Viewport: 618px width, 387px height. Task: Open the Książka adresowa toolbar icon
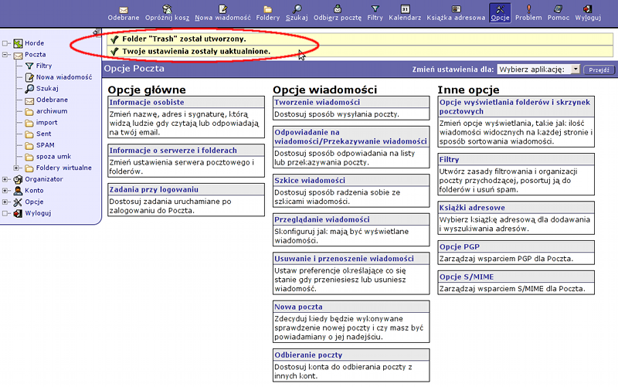pyautogui.click(x=456, y=9)
